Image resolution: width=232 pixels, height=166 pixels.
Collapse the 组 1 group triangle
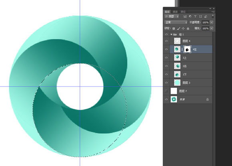(171, 34)
